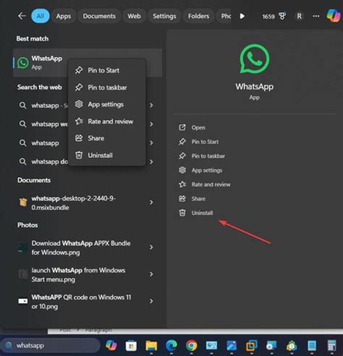
Task: Switch to the Documents filter tab
Action: click(99, 16)
